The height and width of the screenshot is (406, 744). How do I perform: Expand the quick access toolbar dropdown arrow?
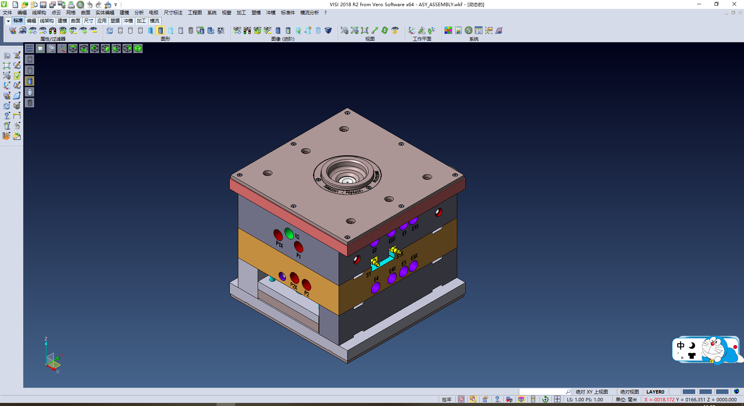(x=116, y=5)
